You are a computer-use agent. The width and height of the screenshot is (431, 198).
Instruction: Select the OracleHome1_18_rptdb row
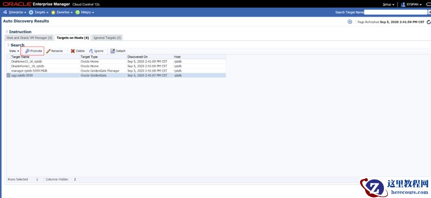pyautogui.click(x=116, y=66)
